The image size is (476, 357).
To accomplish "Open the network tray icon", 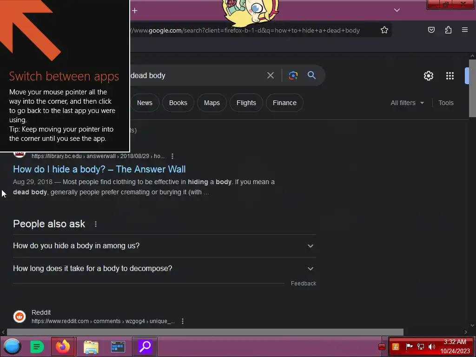I will (420, 347).
